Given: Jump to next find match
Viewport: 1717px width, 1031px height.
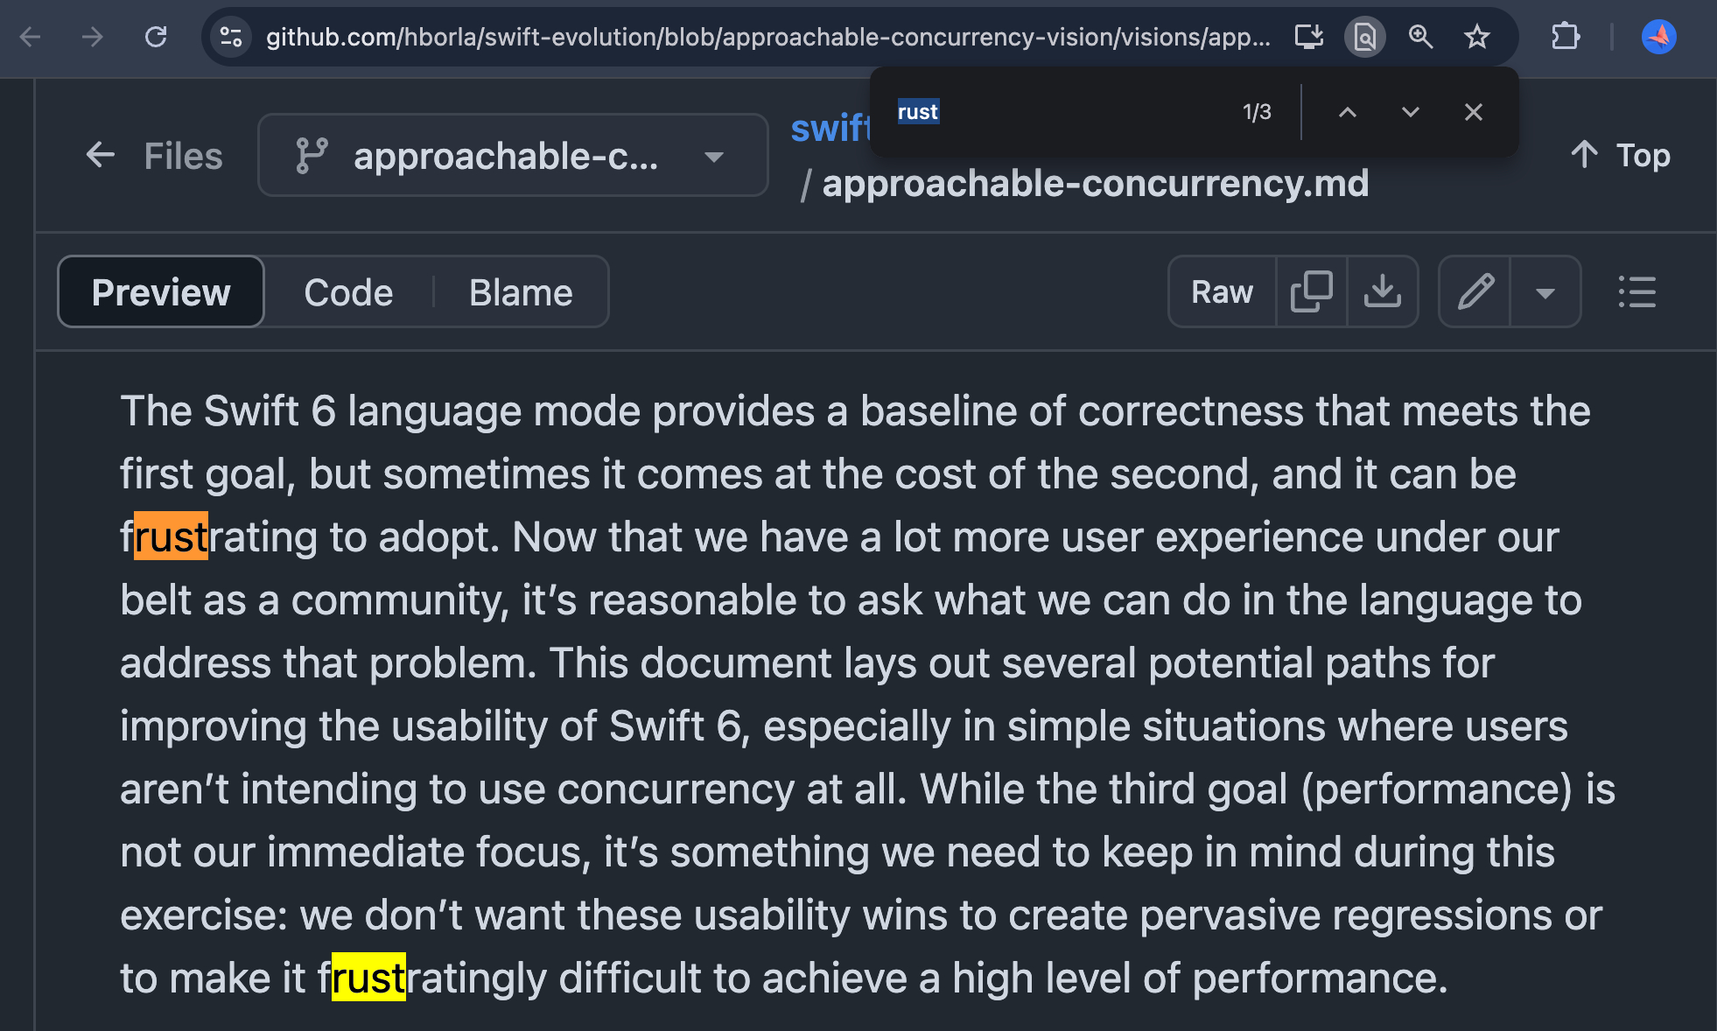Looking at the screenshot, I should pyautogui.click(x=1410, y=112).
